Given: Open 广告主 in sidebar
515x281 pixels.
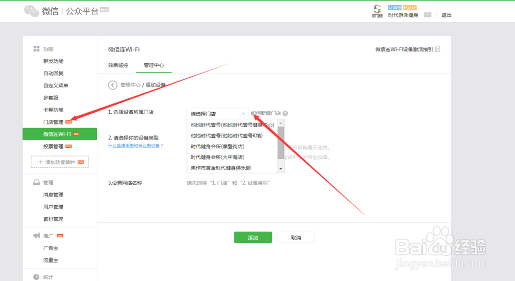Looking at the screenshot, I should coord(50,249).
